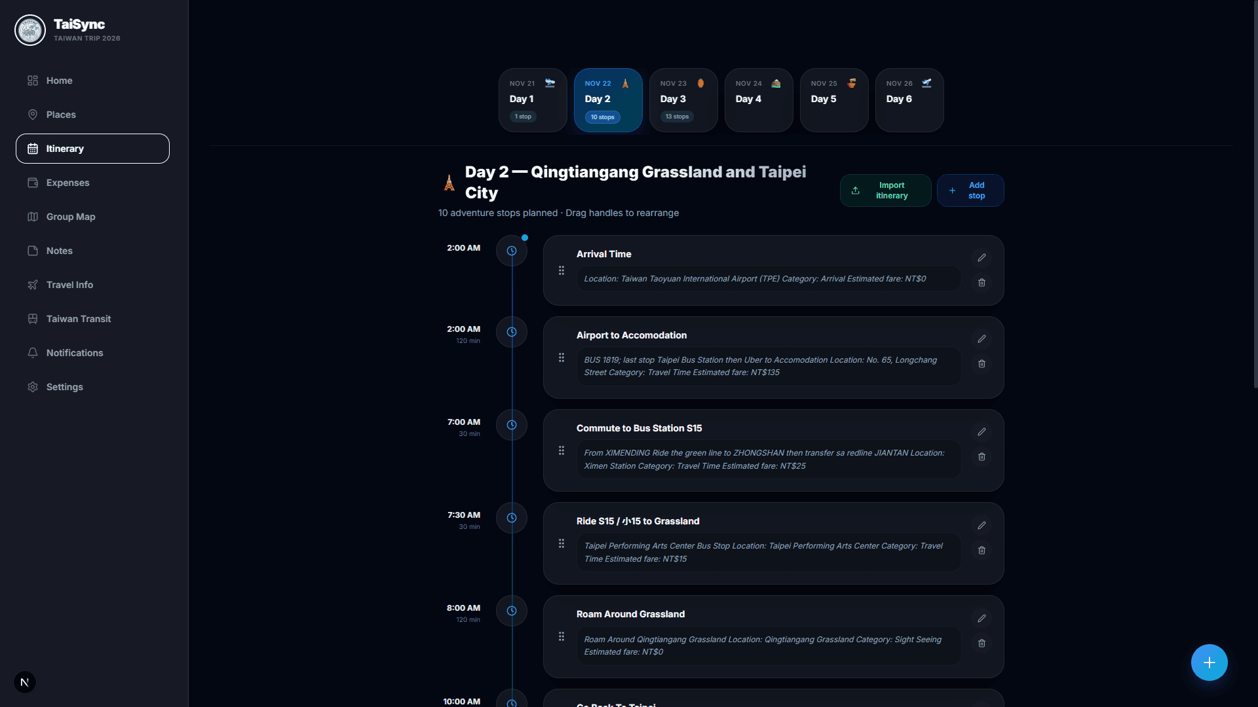The height and width of the screenshot is (707, 1258).
Task: Open the Places sidebar item
Action: [x=92, y=115]
